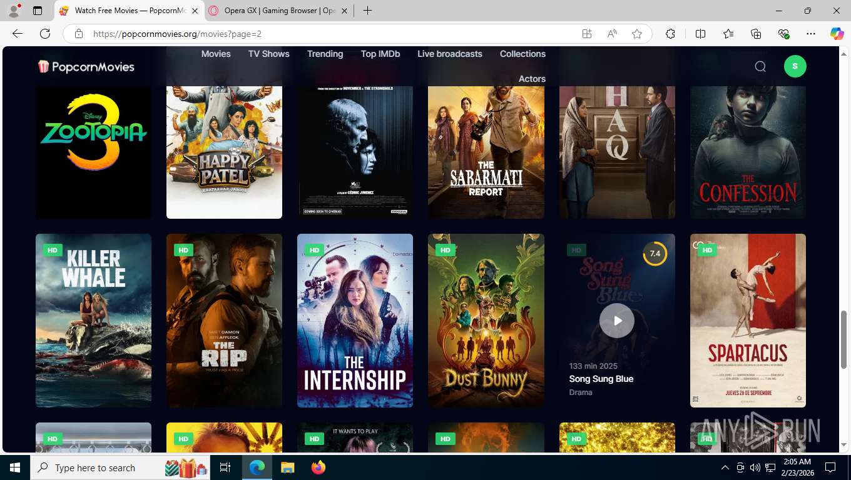The width and height of the screenshot is (851, 480).
Task: Open the notification center
Action: coord(830,467)
